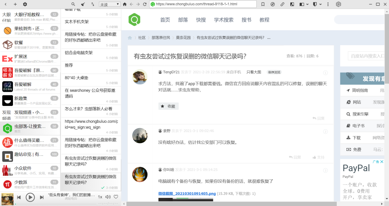The image size is (389, 206).
Task: Open the 搜索引擎 sidebar entry
Action: (x=361, y=114)
